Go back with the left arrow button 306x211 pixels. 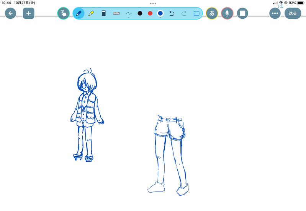click(x=10, y=13)
